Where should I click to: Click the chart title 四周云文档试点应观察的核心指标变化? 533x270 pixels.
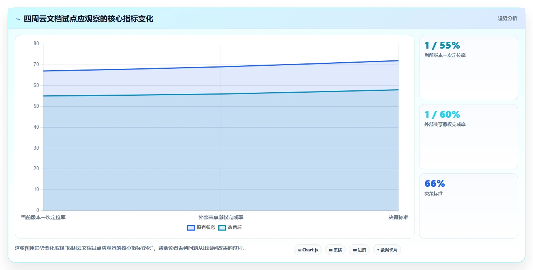coord(88,19)
